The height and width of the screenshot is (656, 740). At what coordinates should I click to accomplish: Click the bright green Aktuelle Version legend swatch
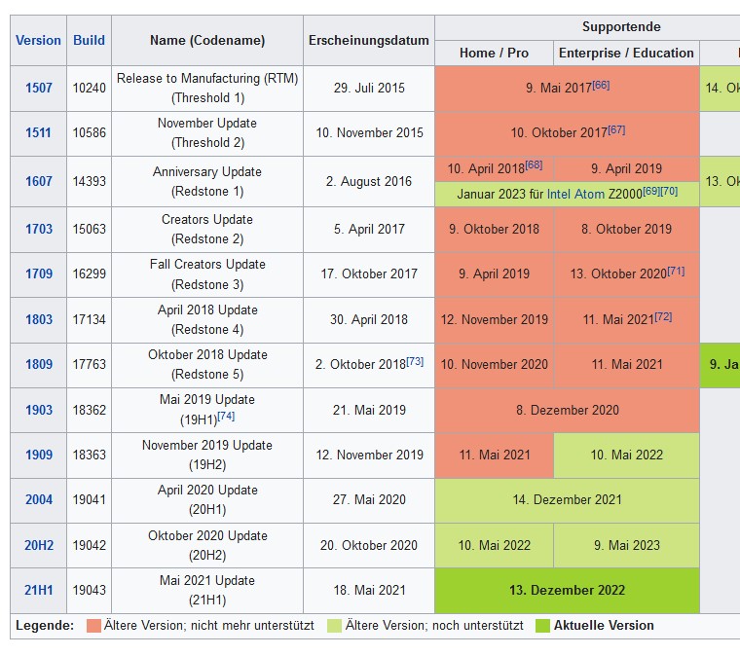coord(542,626)
